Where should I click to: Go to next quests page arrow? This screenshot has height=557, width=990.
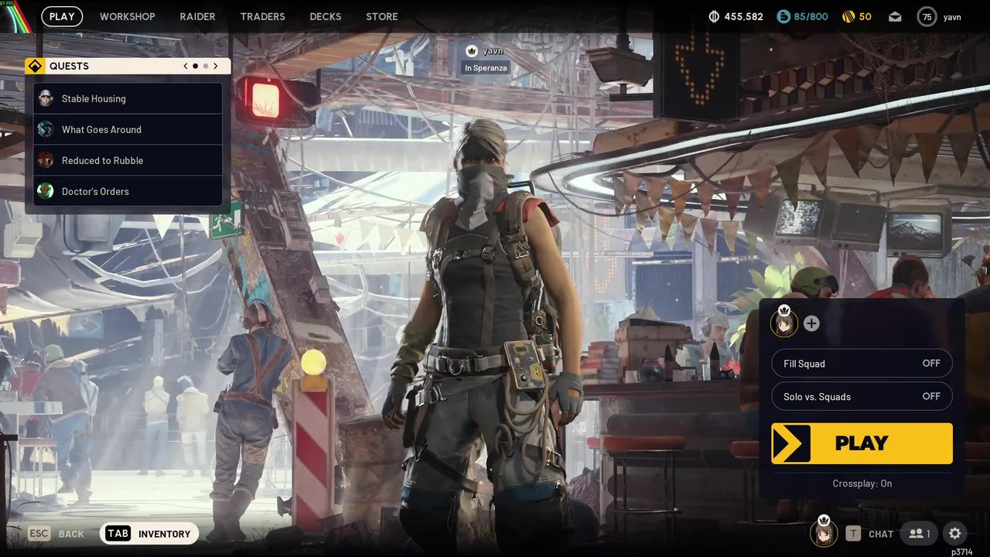tap(216, 66)
